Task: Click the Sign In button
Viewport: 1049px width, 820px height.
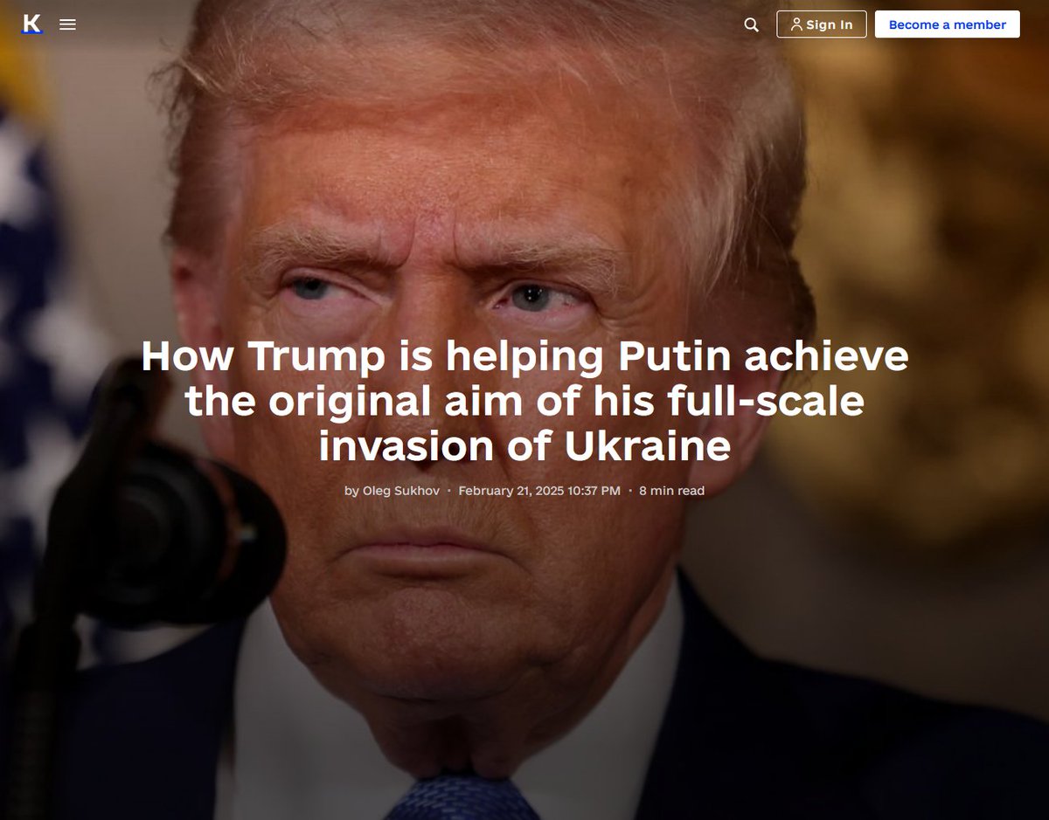Action: coord(822,24)
